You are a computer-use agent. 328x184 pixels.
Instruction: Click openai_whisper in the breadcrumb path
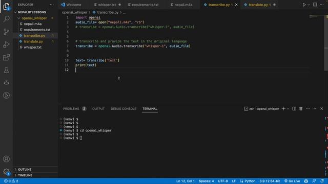point(74,12)
